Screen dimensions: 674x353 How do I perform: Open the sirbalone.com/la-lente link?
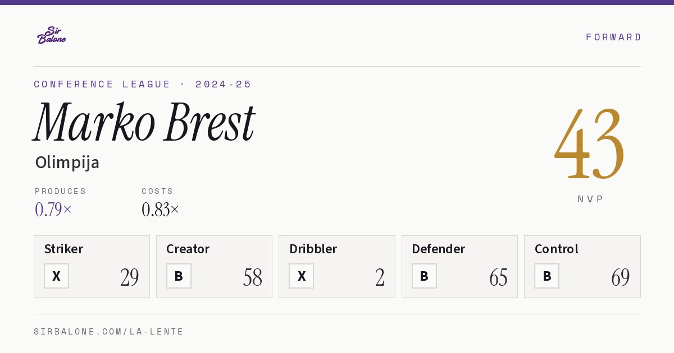point(109,332)
